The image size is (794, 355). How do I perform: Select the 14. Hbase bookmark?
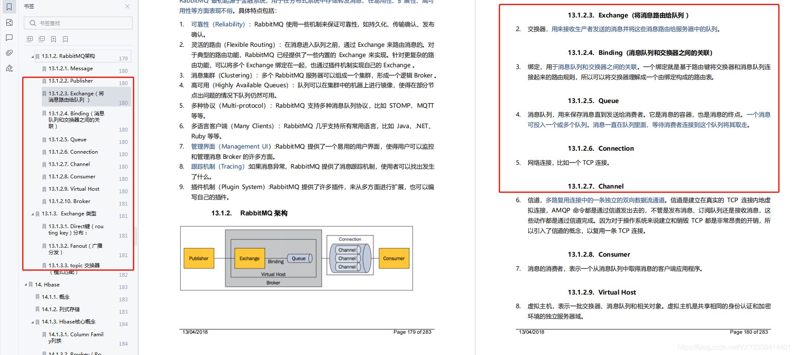(x=47, y=285)
